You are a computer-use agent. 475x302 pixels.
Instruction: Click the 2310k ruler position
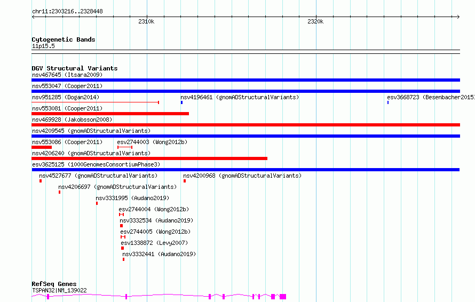click(x=146, y=21)
